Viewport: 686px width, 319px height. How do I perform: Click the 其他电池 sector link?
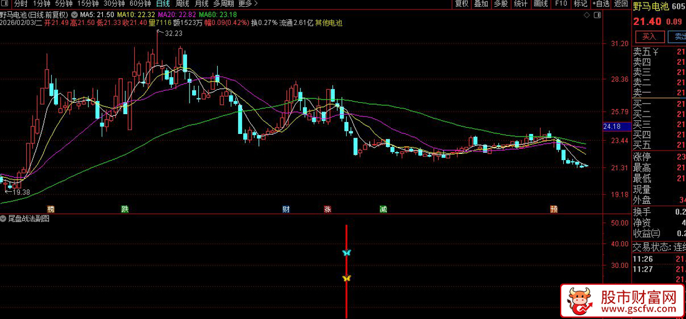click(x=329, y=22)
